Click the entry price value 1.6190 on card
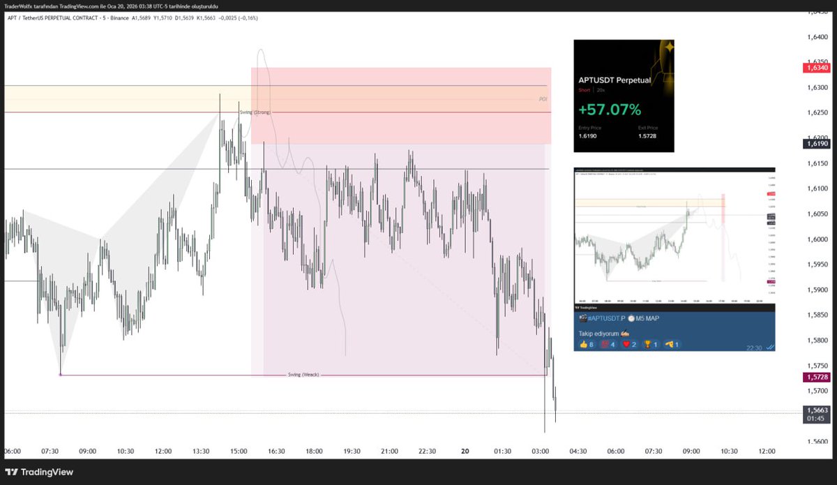The width and height of the screenshot is (837, 485). pos(587,137)
